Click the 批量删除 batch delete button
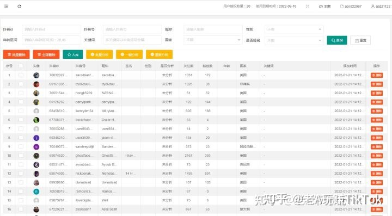 click(16, 54)
